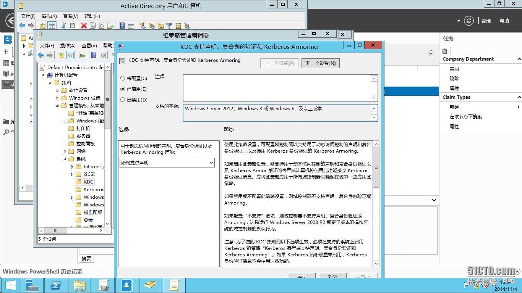Image resolution: width=522 pixels, height=293 pixels.
Task: Click Create New User icon in Active Directory toolbar
Action: point(143,26)
